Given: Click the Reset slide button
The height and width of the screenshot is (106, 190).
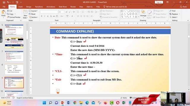Looking at the screenshot, I should coord(32,14).
